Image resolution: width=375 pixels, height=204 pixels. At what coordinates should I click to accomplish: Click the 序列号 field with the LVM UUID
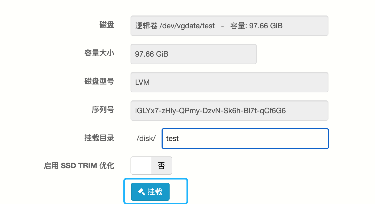coord(229,111)
